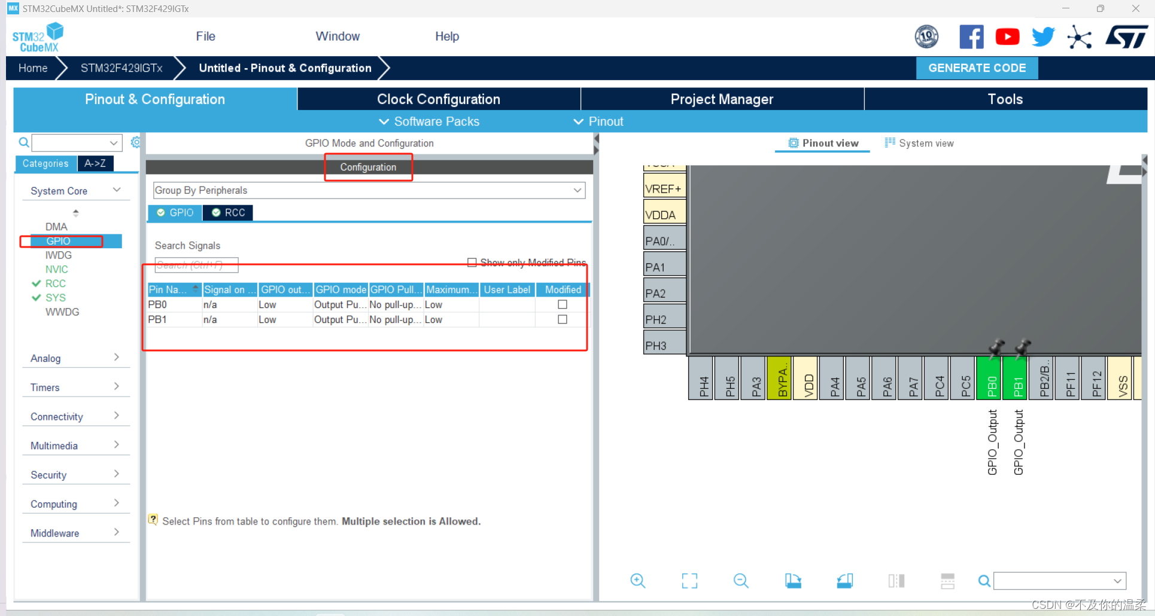Click the ST community network icon
1155x616 pixels.
click(x=1080, y=37)
